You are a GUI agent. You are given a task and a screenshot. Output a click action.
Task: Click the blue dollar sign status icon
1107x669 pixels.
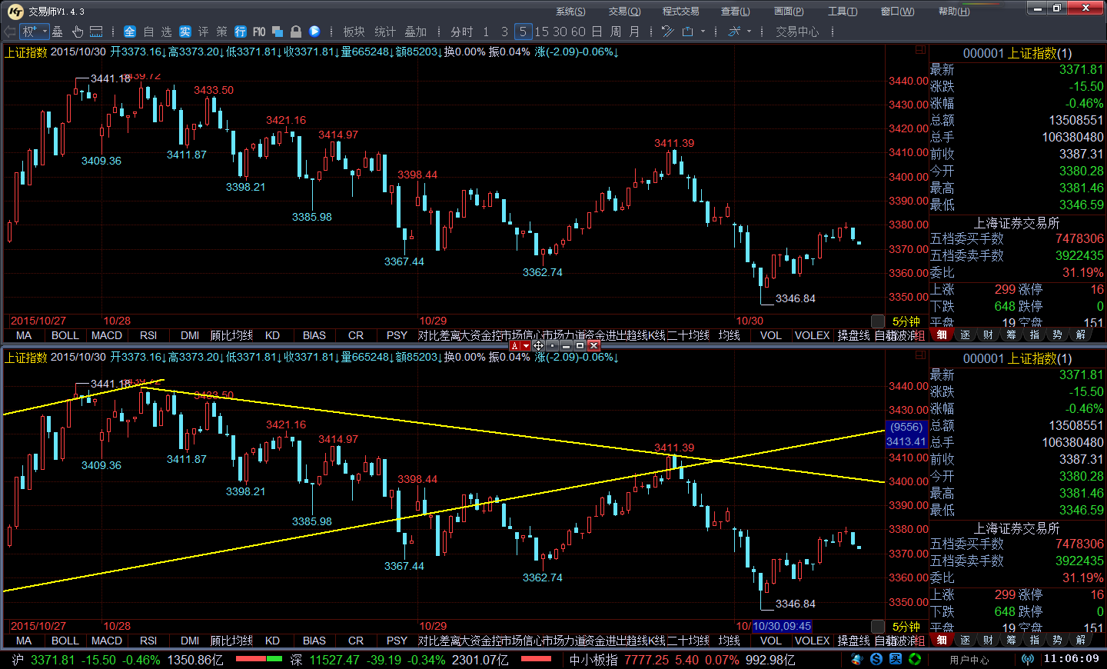[x=876, y=659]
